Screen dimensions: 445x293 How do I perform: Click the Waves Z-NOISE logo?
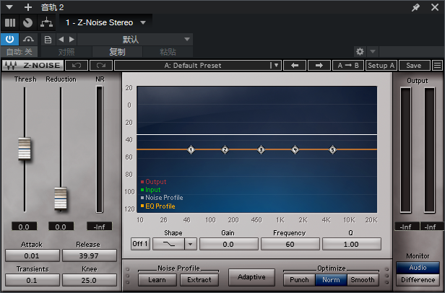click(33, 66)
